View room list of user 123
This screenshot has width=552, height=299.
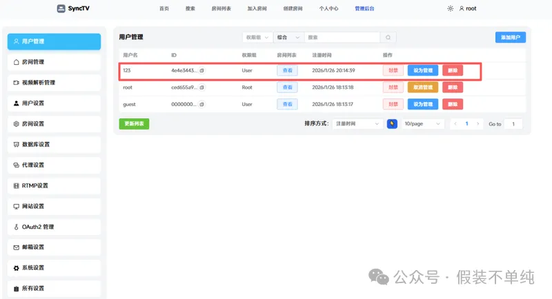pyautogui.click(x=287, y=71)
